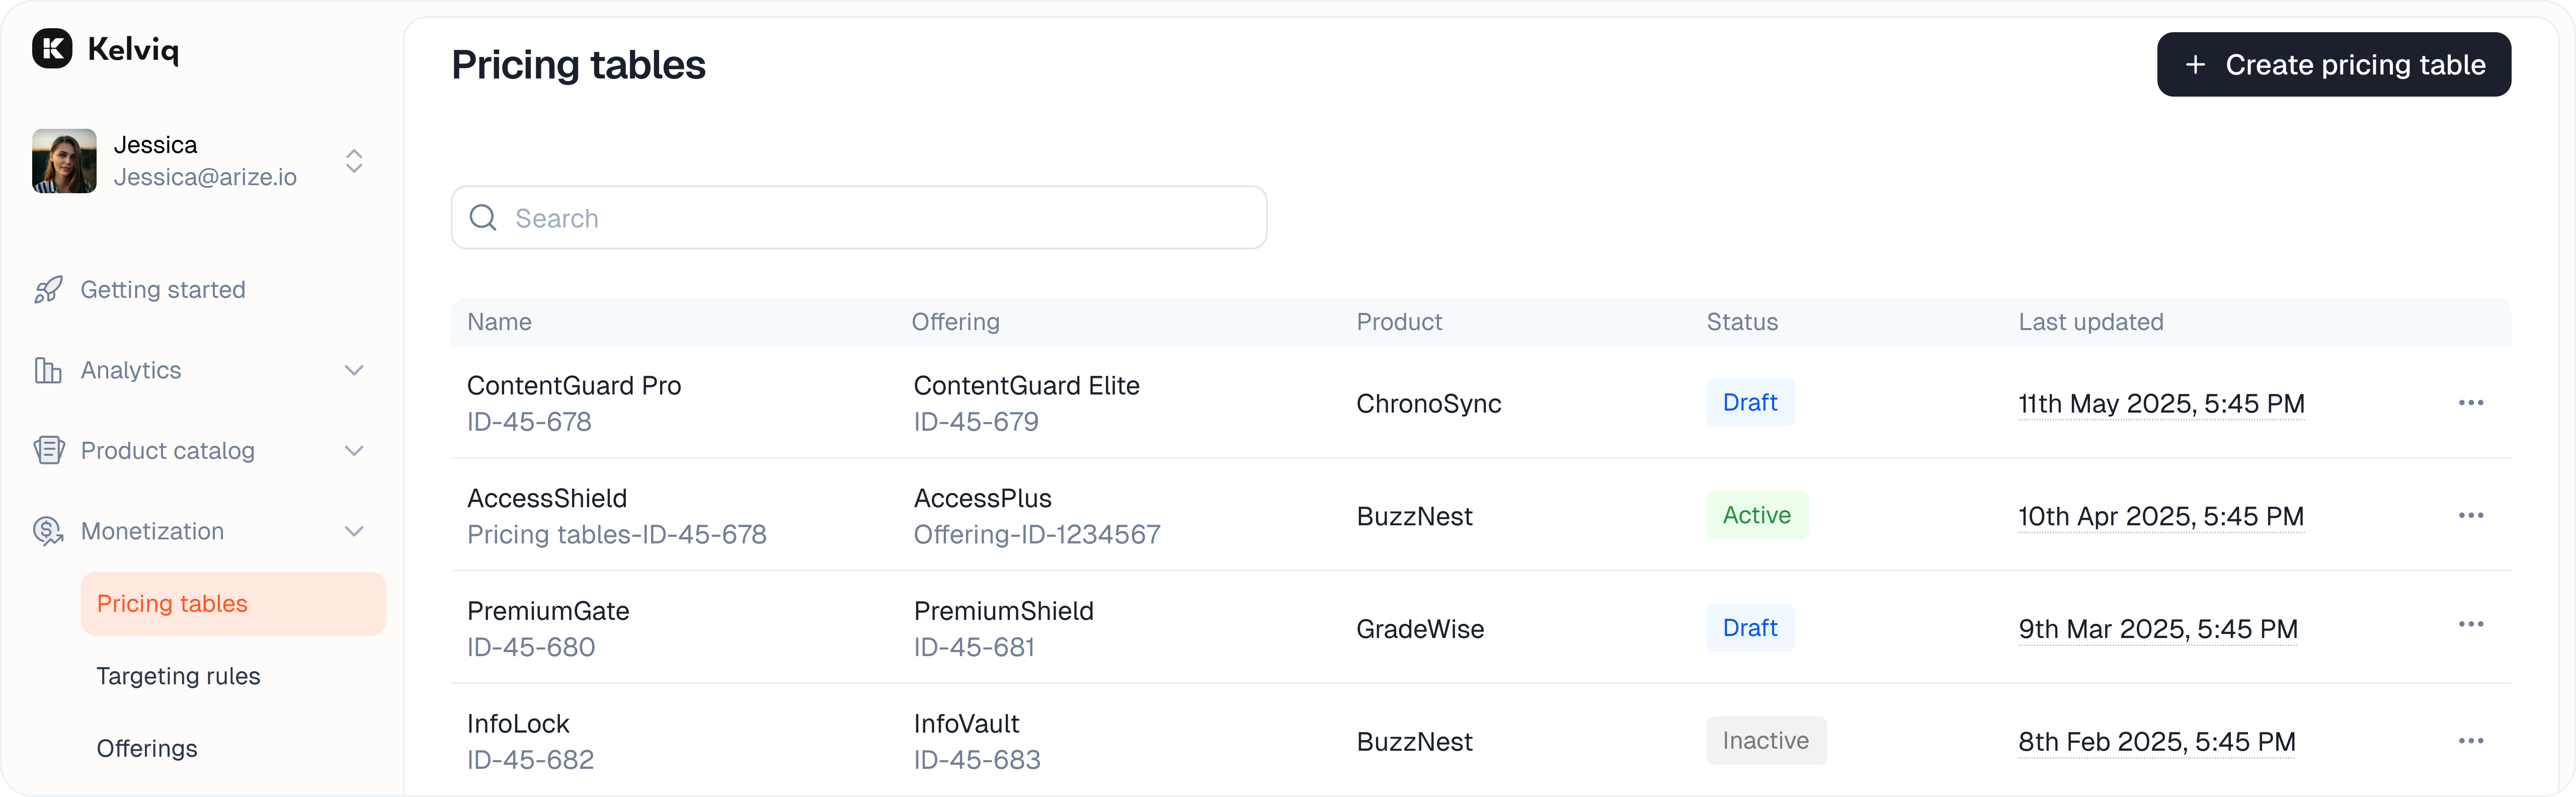Open the AccessShield pricing table
Image resolution: width=2576 pixels, height=797 pixels.
pyautogui.click(x=547, y=499)
